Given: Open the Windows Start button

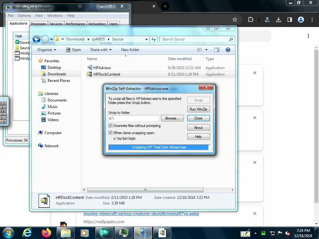Looking at the screenshot, I should tap(8, 233).
